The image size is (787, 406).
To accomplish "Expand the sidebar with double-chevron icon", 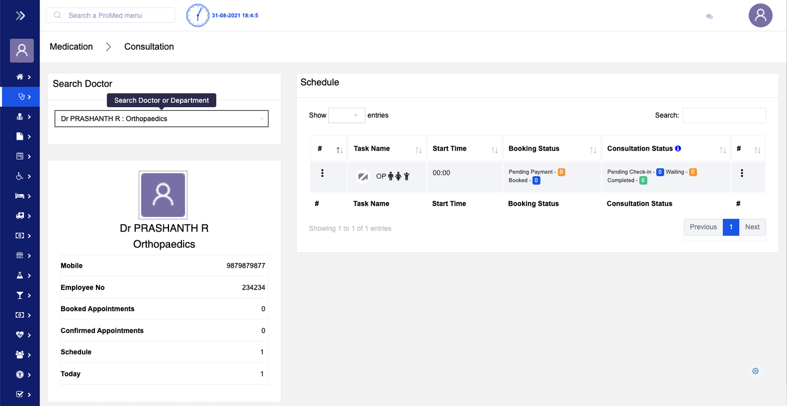I will coord(20,16).
